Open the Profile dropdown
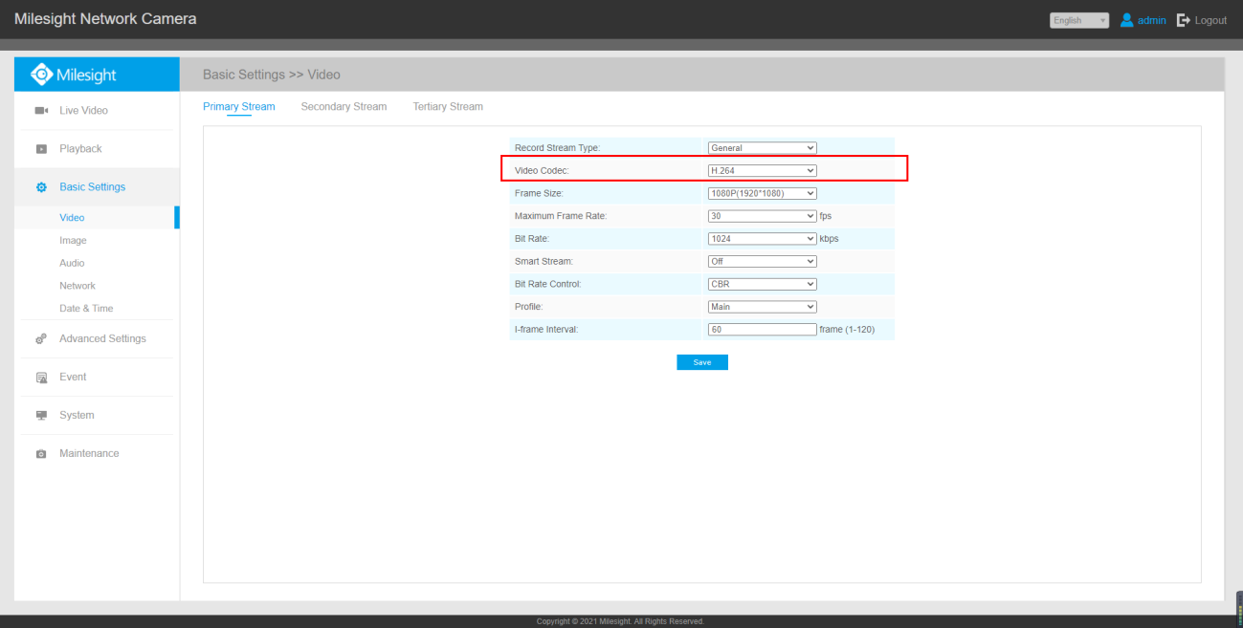This screenshot has width=1243, height=628. [762, 307]
